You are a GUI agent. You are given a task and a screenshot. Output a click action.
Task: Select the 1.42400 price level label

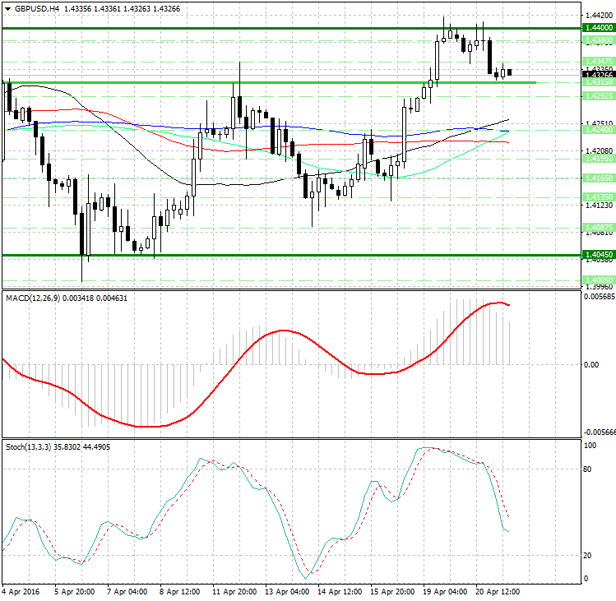[596, 130]
